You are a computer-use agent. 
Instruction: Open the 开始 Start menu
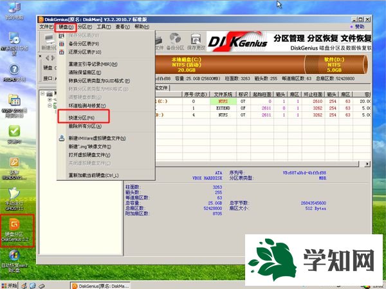(x=9, y=286)
